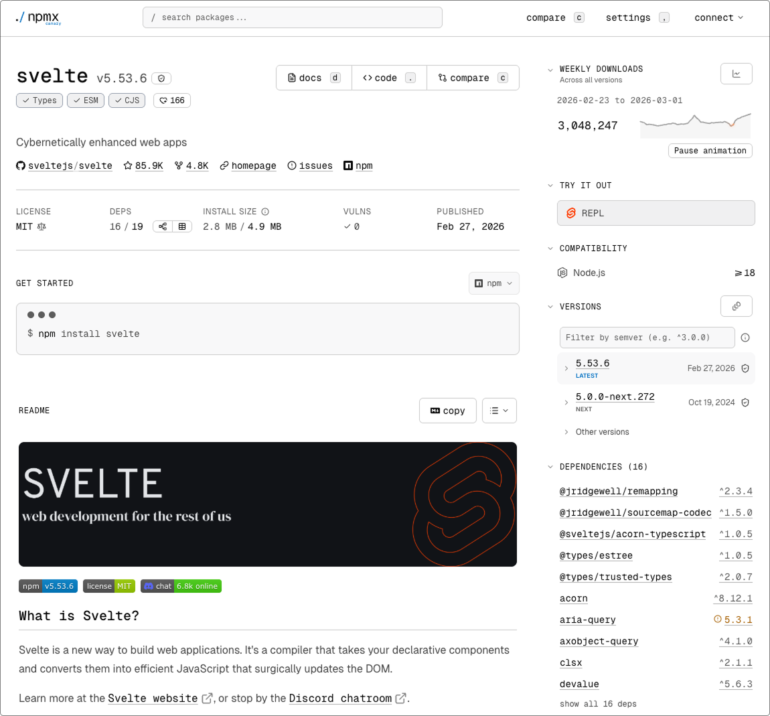Toggle the CJS badge
Viewport: 770px width, 716px height.
tap(127, 100)
